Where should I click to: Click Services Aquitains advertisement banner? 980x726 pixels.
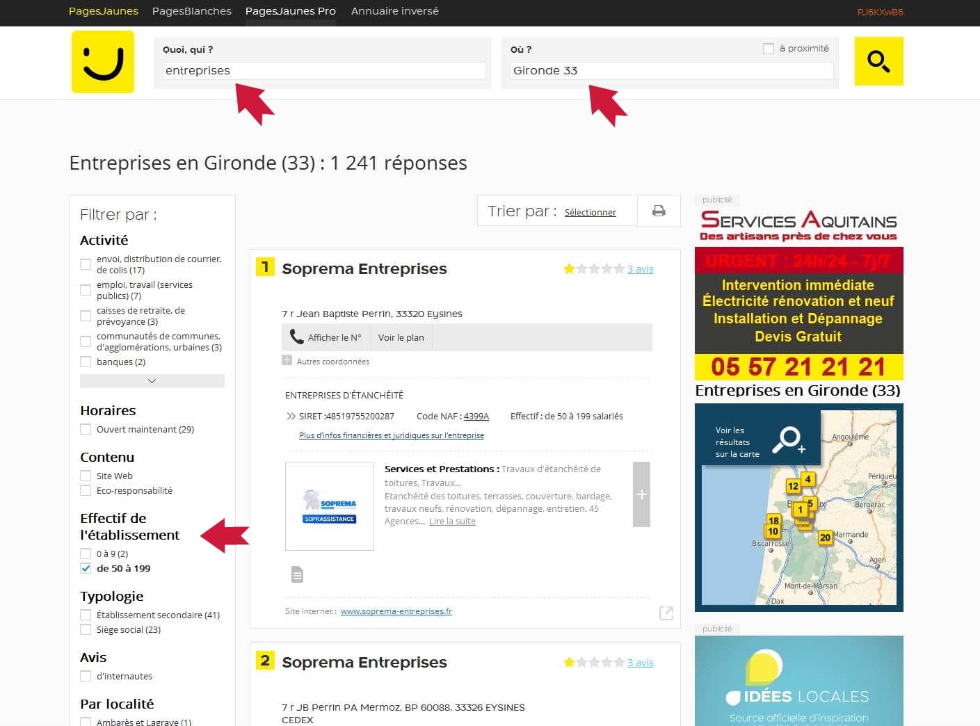(x=798, y=293)
